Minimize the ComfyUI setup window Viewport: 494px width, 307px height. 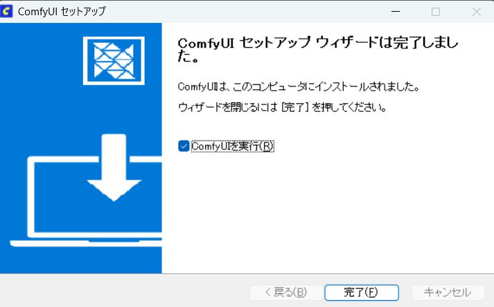tap(396, 12)
